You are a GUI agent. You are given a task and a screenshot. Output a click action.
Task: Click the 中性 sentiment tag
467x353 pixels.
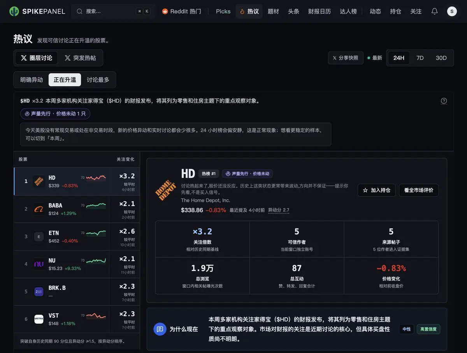coord(407,329)
